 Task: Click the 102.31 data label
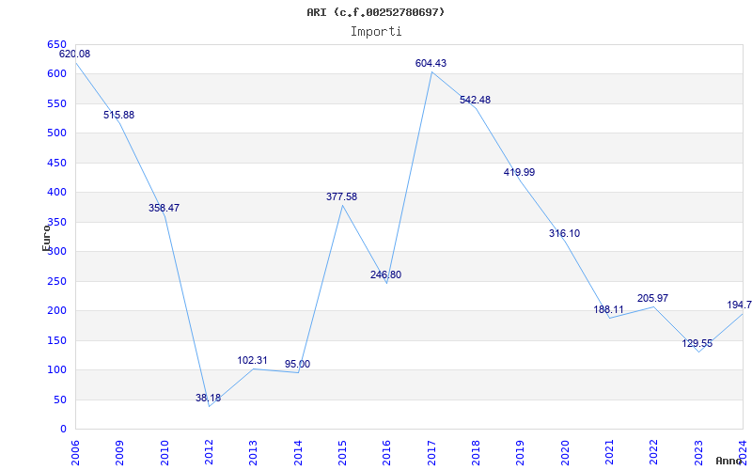[x=252, y=360]
